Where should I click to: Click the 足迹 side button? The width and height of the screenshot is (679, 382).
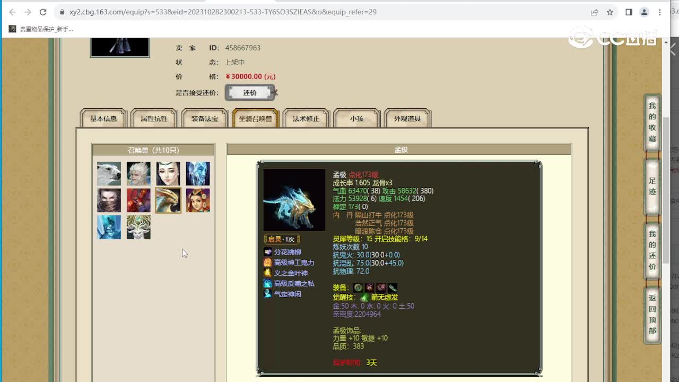652,187
